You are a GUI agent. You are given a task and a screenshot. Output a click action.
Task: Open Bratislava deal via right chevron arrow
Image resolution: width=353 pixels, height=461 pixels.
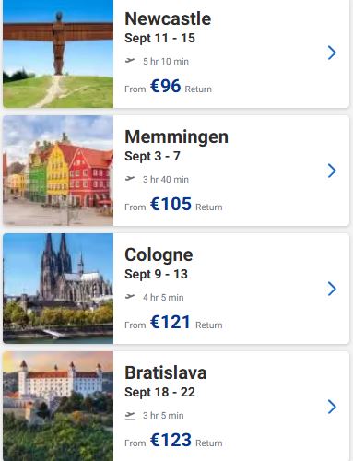pos(332,407)
